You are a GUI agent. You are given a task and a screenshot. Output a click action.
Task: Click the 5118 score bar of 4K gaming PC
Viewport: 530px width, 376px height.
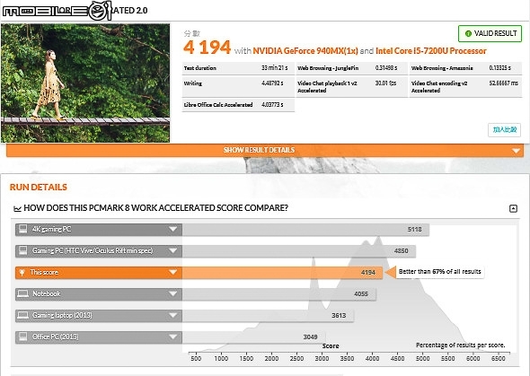click(305, 230)
